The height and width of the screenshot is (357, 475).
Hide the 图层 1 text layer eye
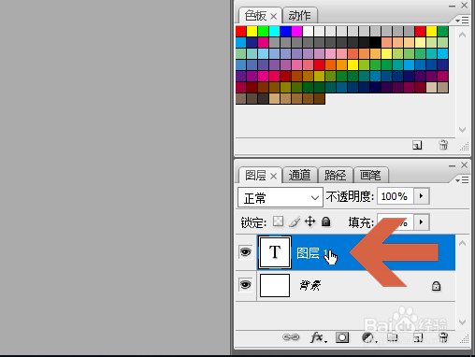click(x=246, y=251)
